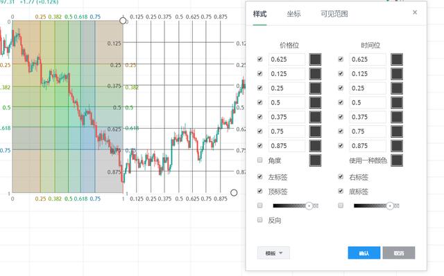Switch to the 坐标 tab
Viewport: 444px width, 276px height.
pos(293,14)
